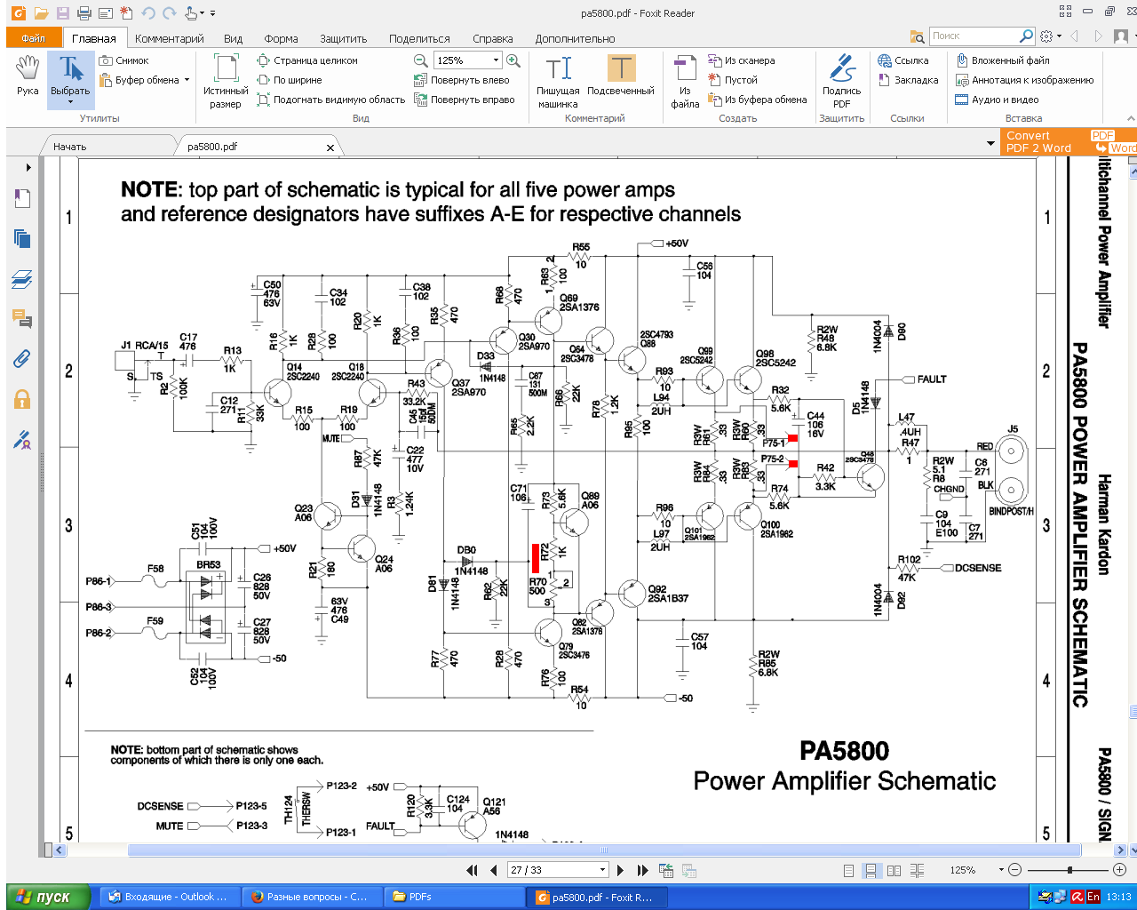The image size is (1137, 910).
Task: Choose Подогнать видимую область
Action: [x=330, y=100]
